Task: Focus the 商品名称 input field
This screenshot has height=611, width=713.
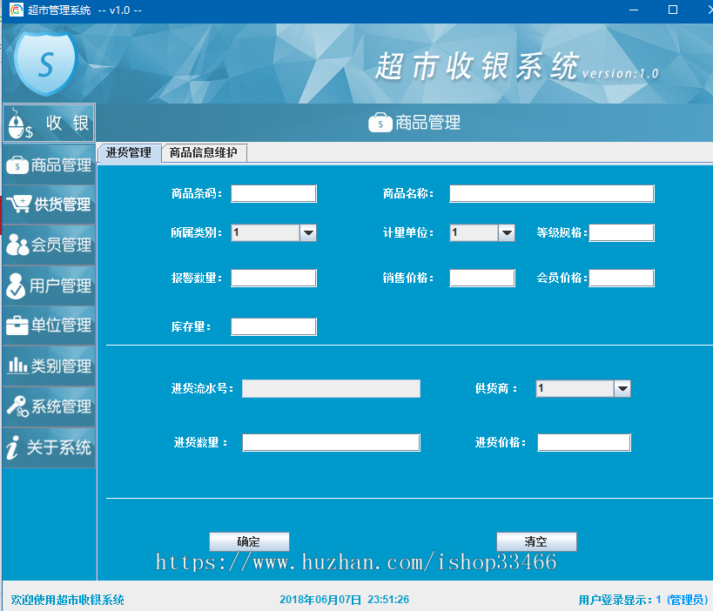Action: (x=552, y=194)
